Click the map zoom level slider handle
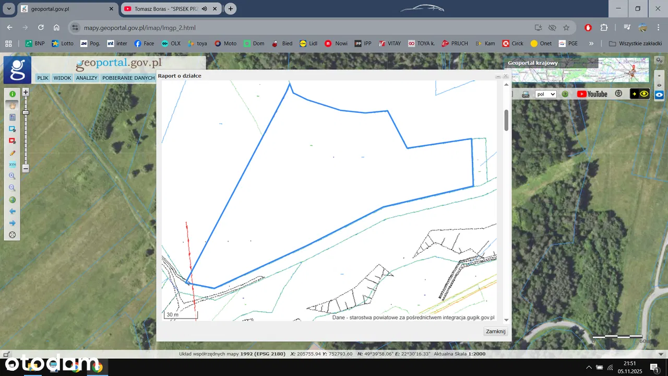This screenshot has width=668, height=376. click(26, 112)
